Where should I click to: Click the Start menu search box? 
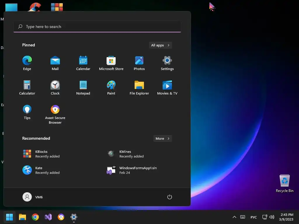(x=97, y=27)
